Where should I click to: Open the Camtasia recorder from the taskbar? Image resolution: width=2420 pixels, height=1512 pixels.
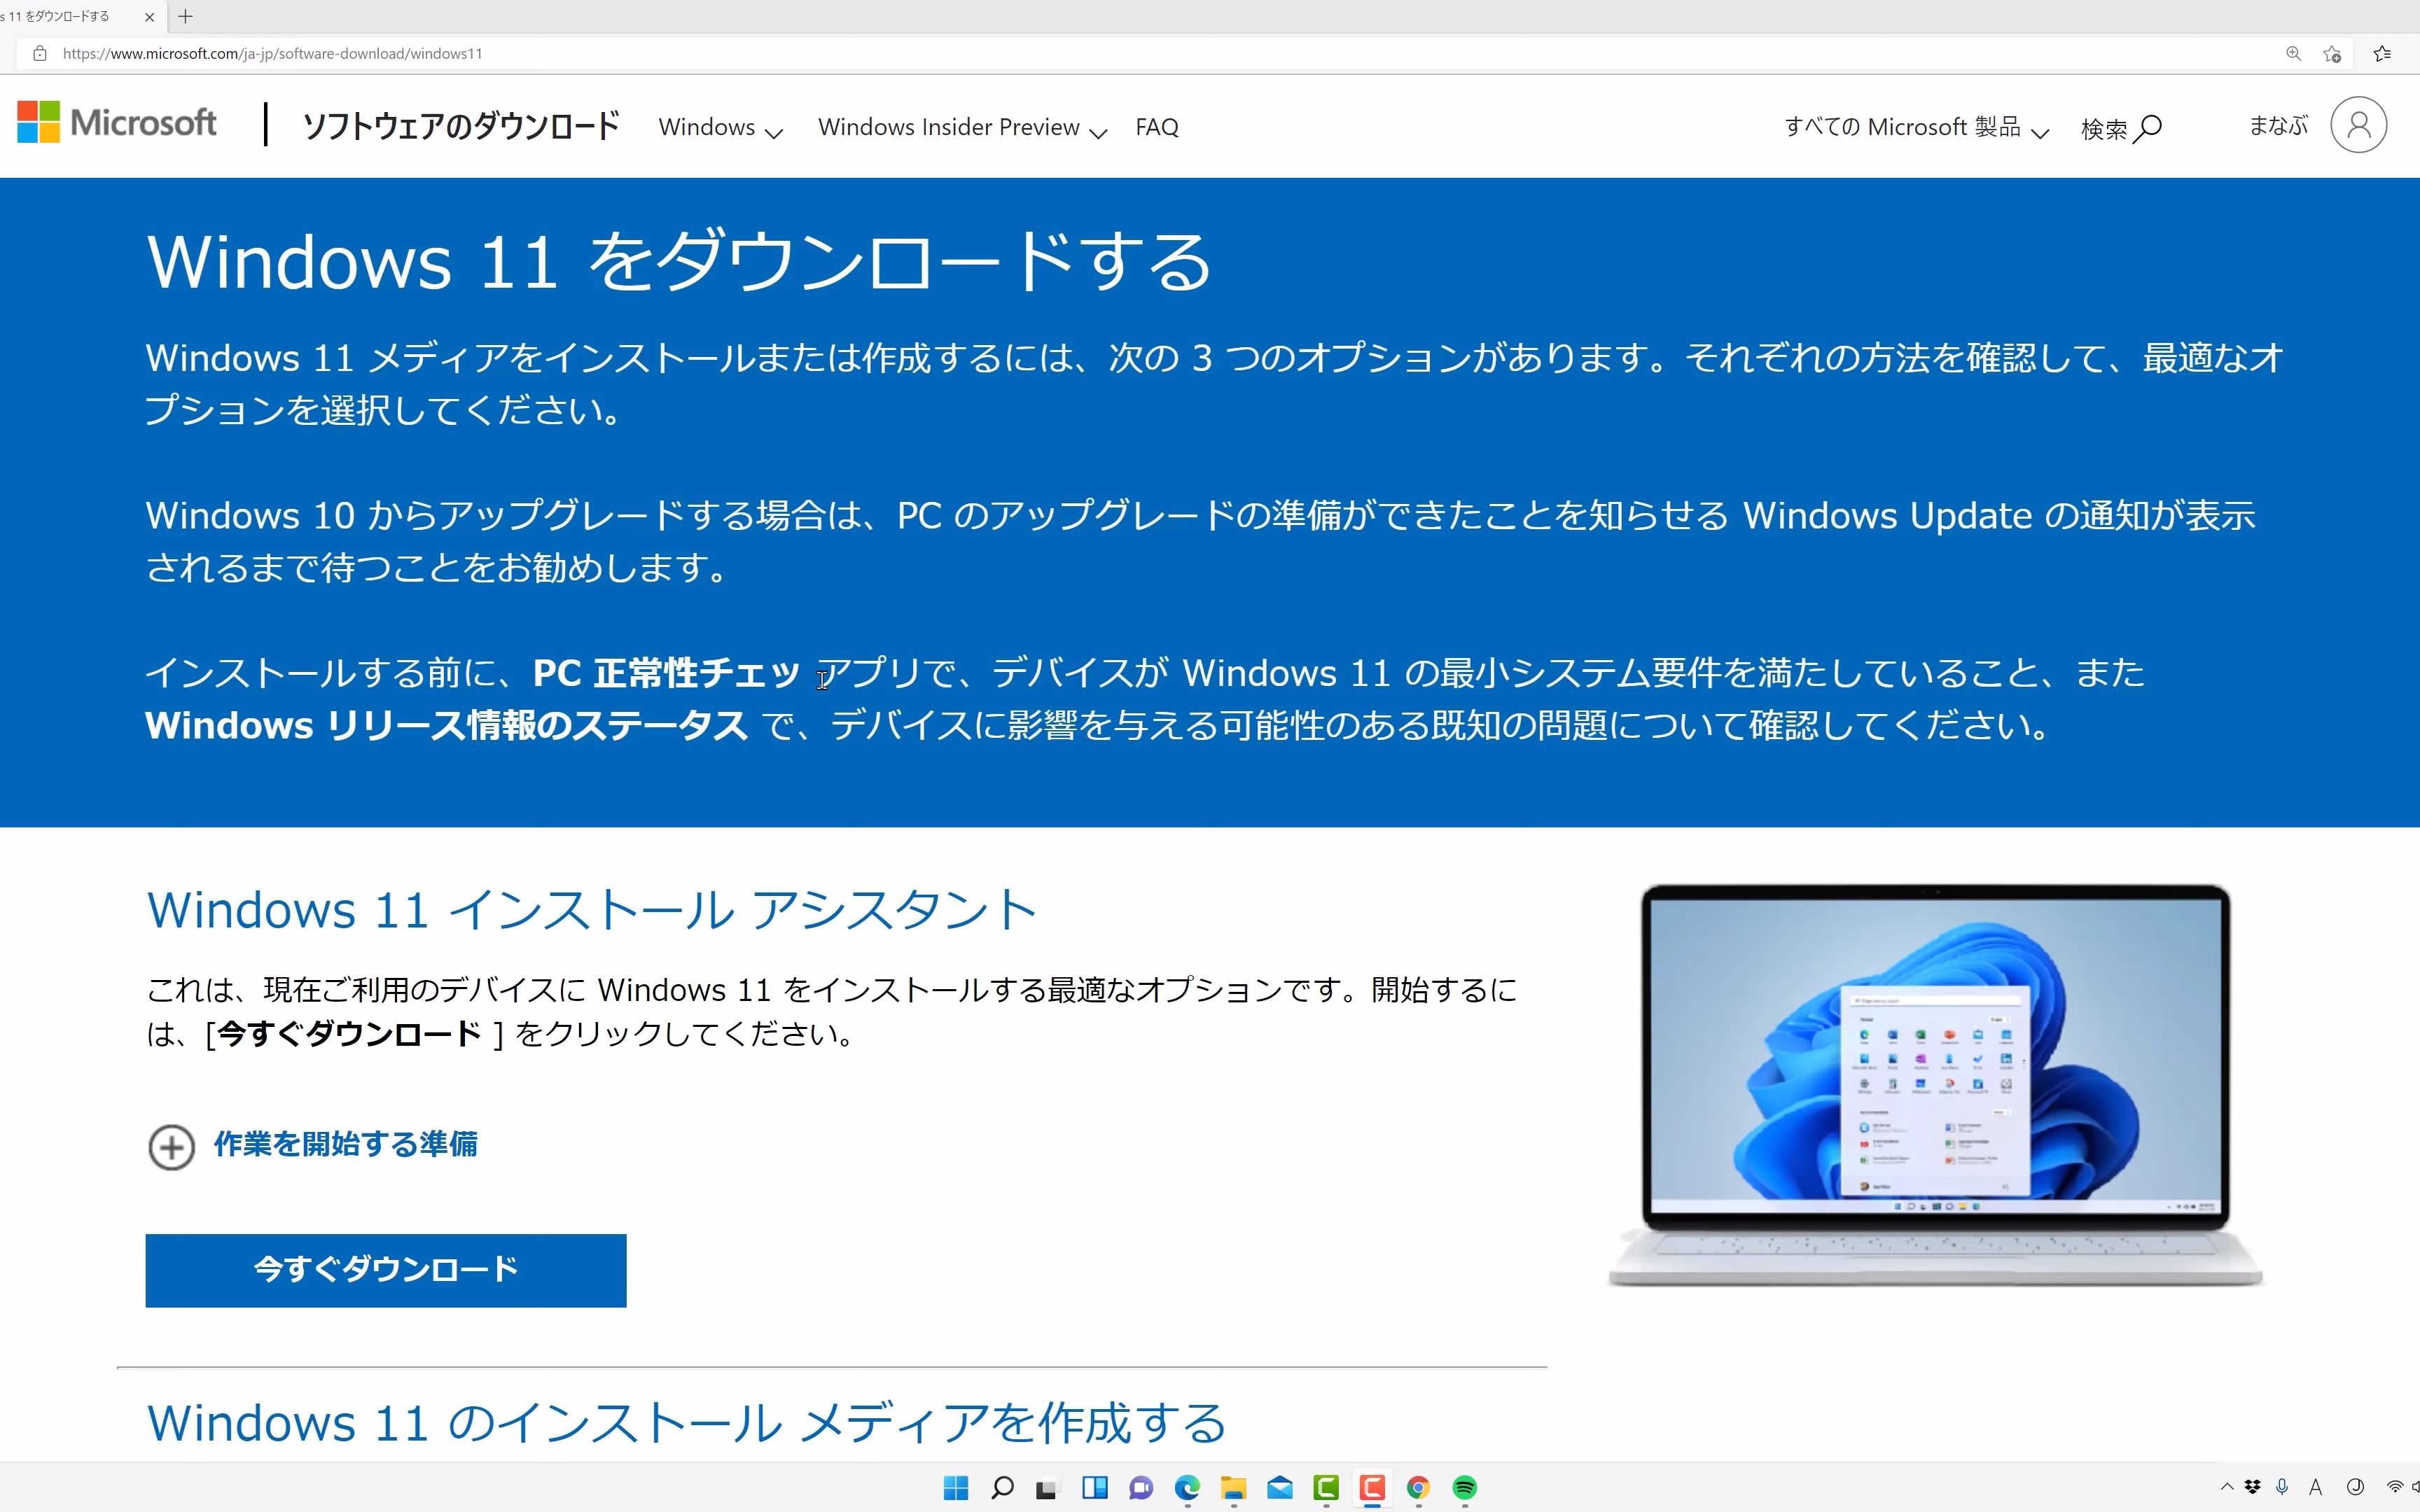(1372, 1488)
